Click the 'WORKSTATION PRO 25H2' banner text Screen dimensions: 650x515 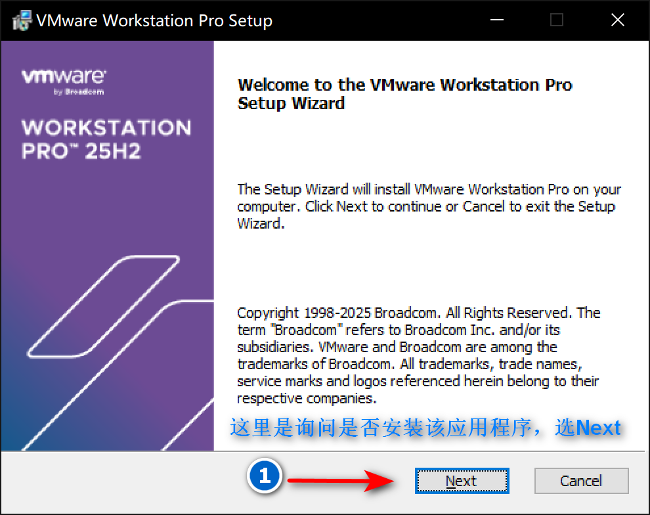pyautogui.click(x=106, y=139)
